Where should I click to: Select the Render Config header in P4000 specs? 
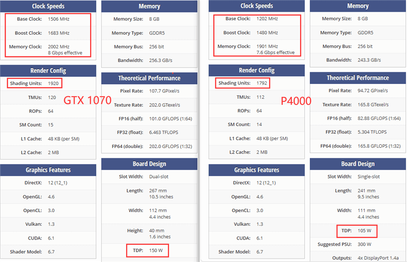point(256,70)
